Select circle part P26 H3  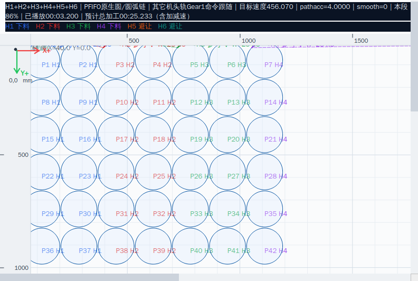coord(191,172)
